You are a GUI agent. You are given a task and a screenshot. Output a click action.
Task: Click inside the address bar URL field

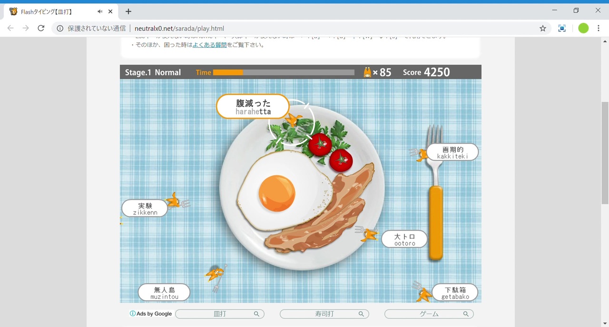238,28
